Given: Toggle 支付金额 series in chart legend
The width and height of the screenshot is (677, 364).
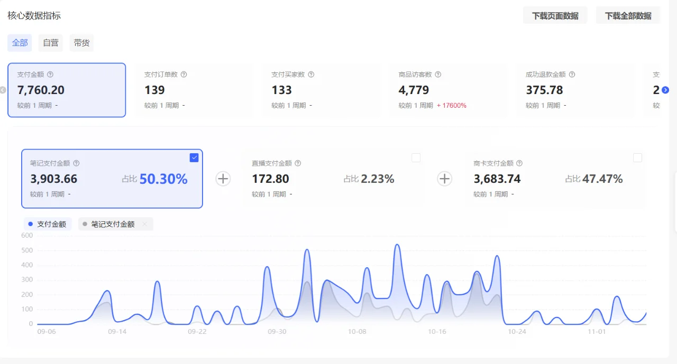Looking at the screenshot, I should pos(47,224).
